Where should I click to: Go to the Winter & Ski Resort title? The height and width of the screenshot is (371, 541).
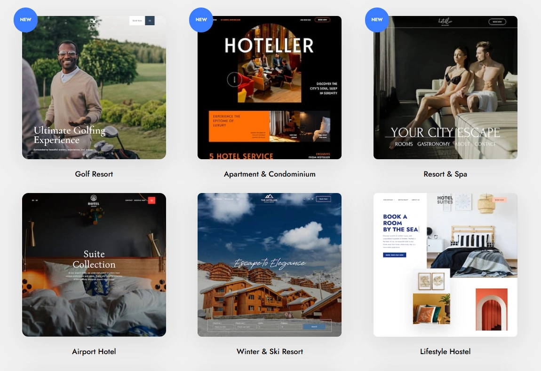pyautogui.click(x=270, y=352)
